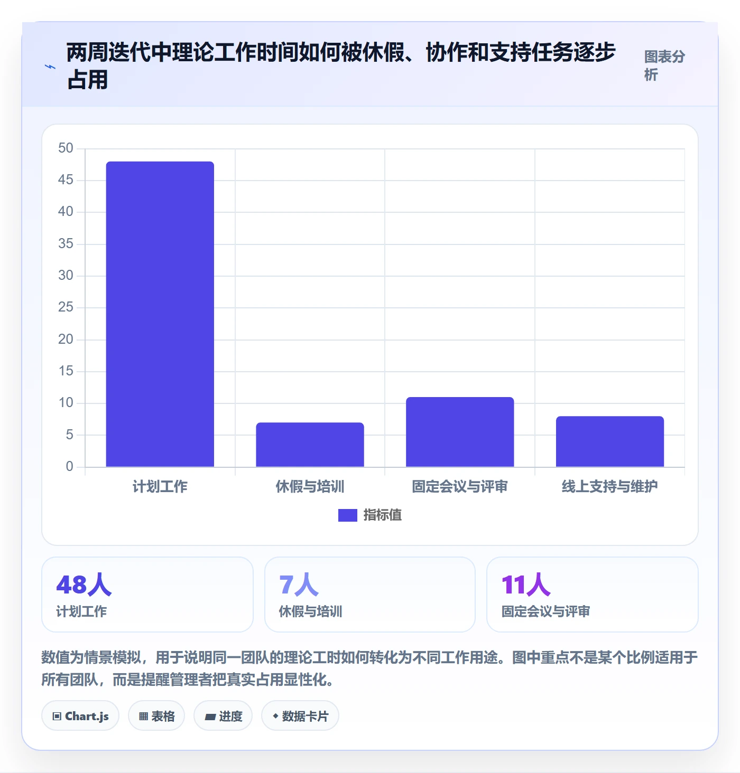
Task: Click the 指标值 legend label
Action: pyautogui.click(x=383, y=515)
